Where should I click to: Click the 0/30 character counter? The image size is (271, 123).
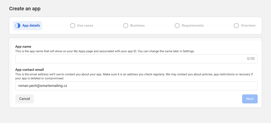point(251,59)
